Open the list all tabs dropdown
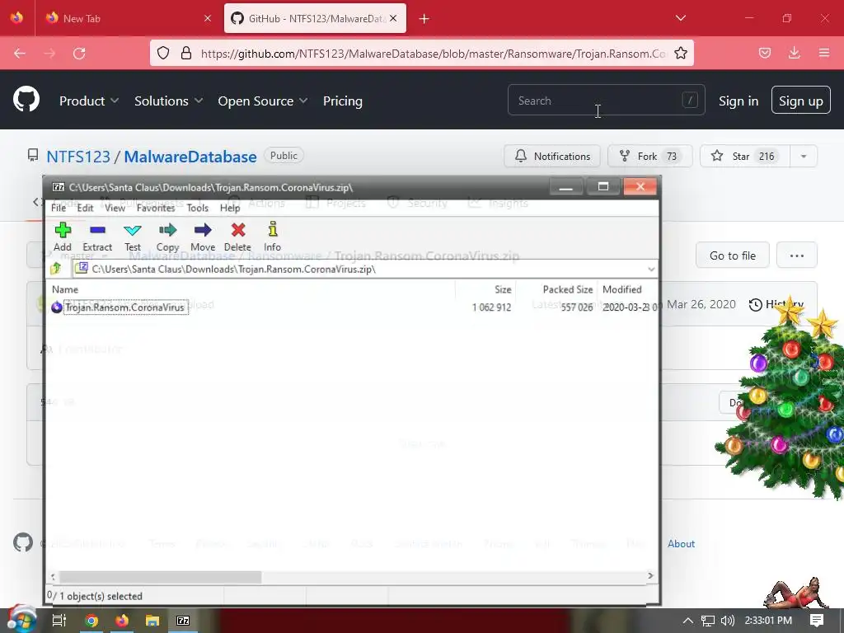This screenshot has height=633, width=844. (680, 18)
